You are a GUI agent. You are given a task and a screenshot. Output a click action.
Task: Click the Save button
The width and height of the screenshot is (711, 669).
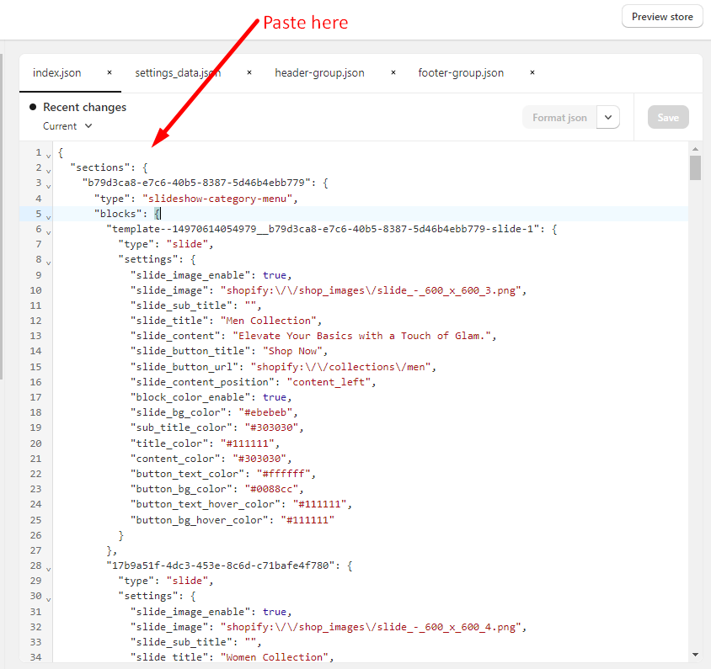coord(668,117)
